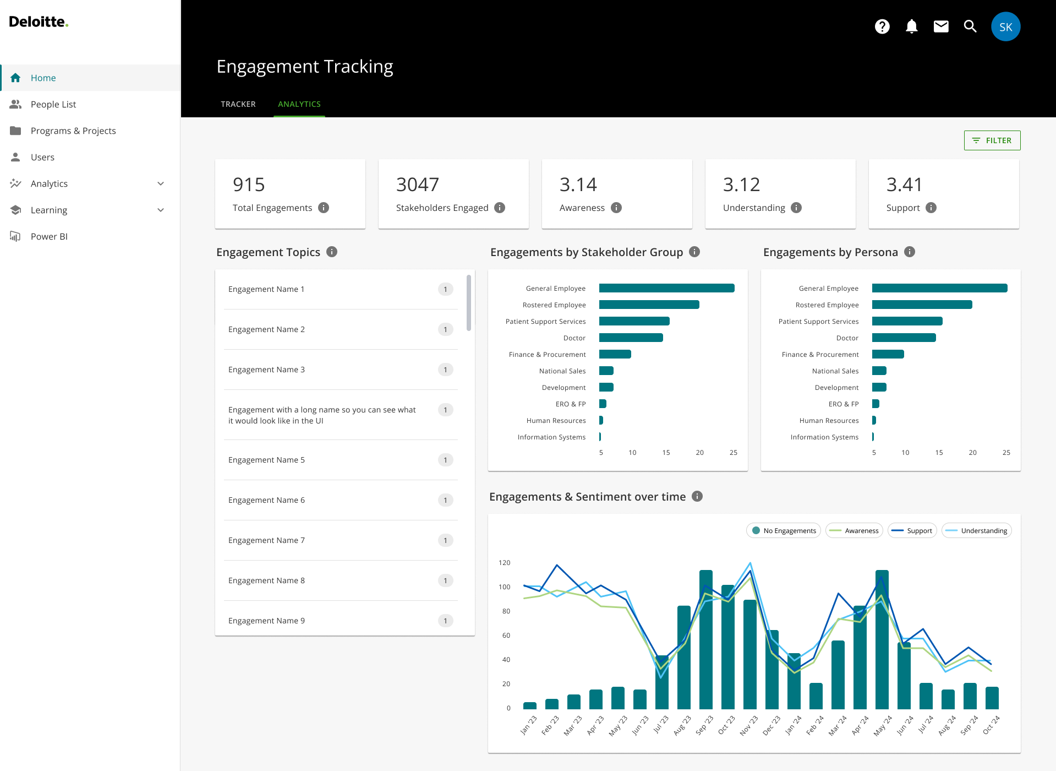This screenshot has width=1056, height=771.
Task: Expand the Learning sidebar menu chevron
Action: pos(161,210)
